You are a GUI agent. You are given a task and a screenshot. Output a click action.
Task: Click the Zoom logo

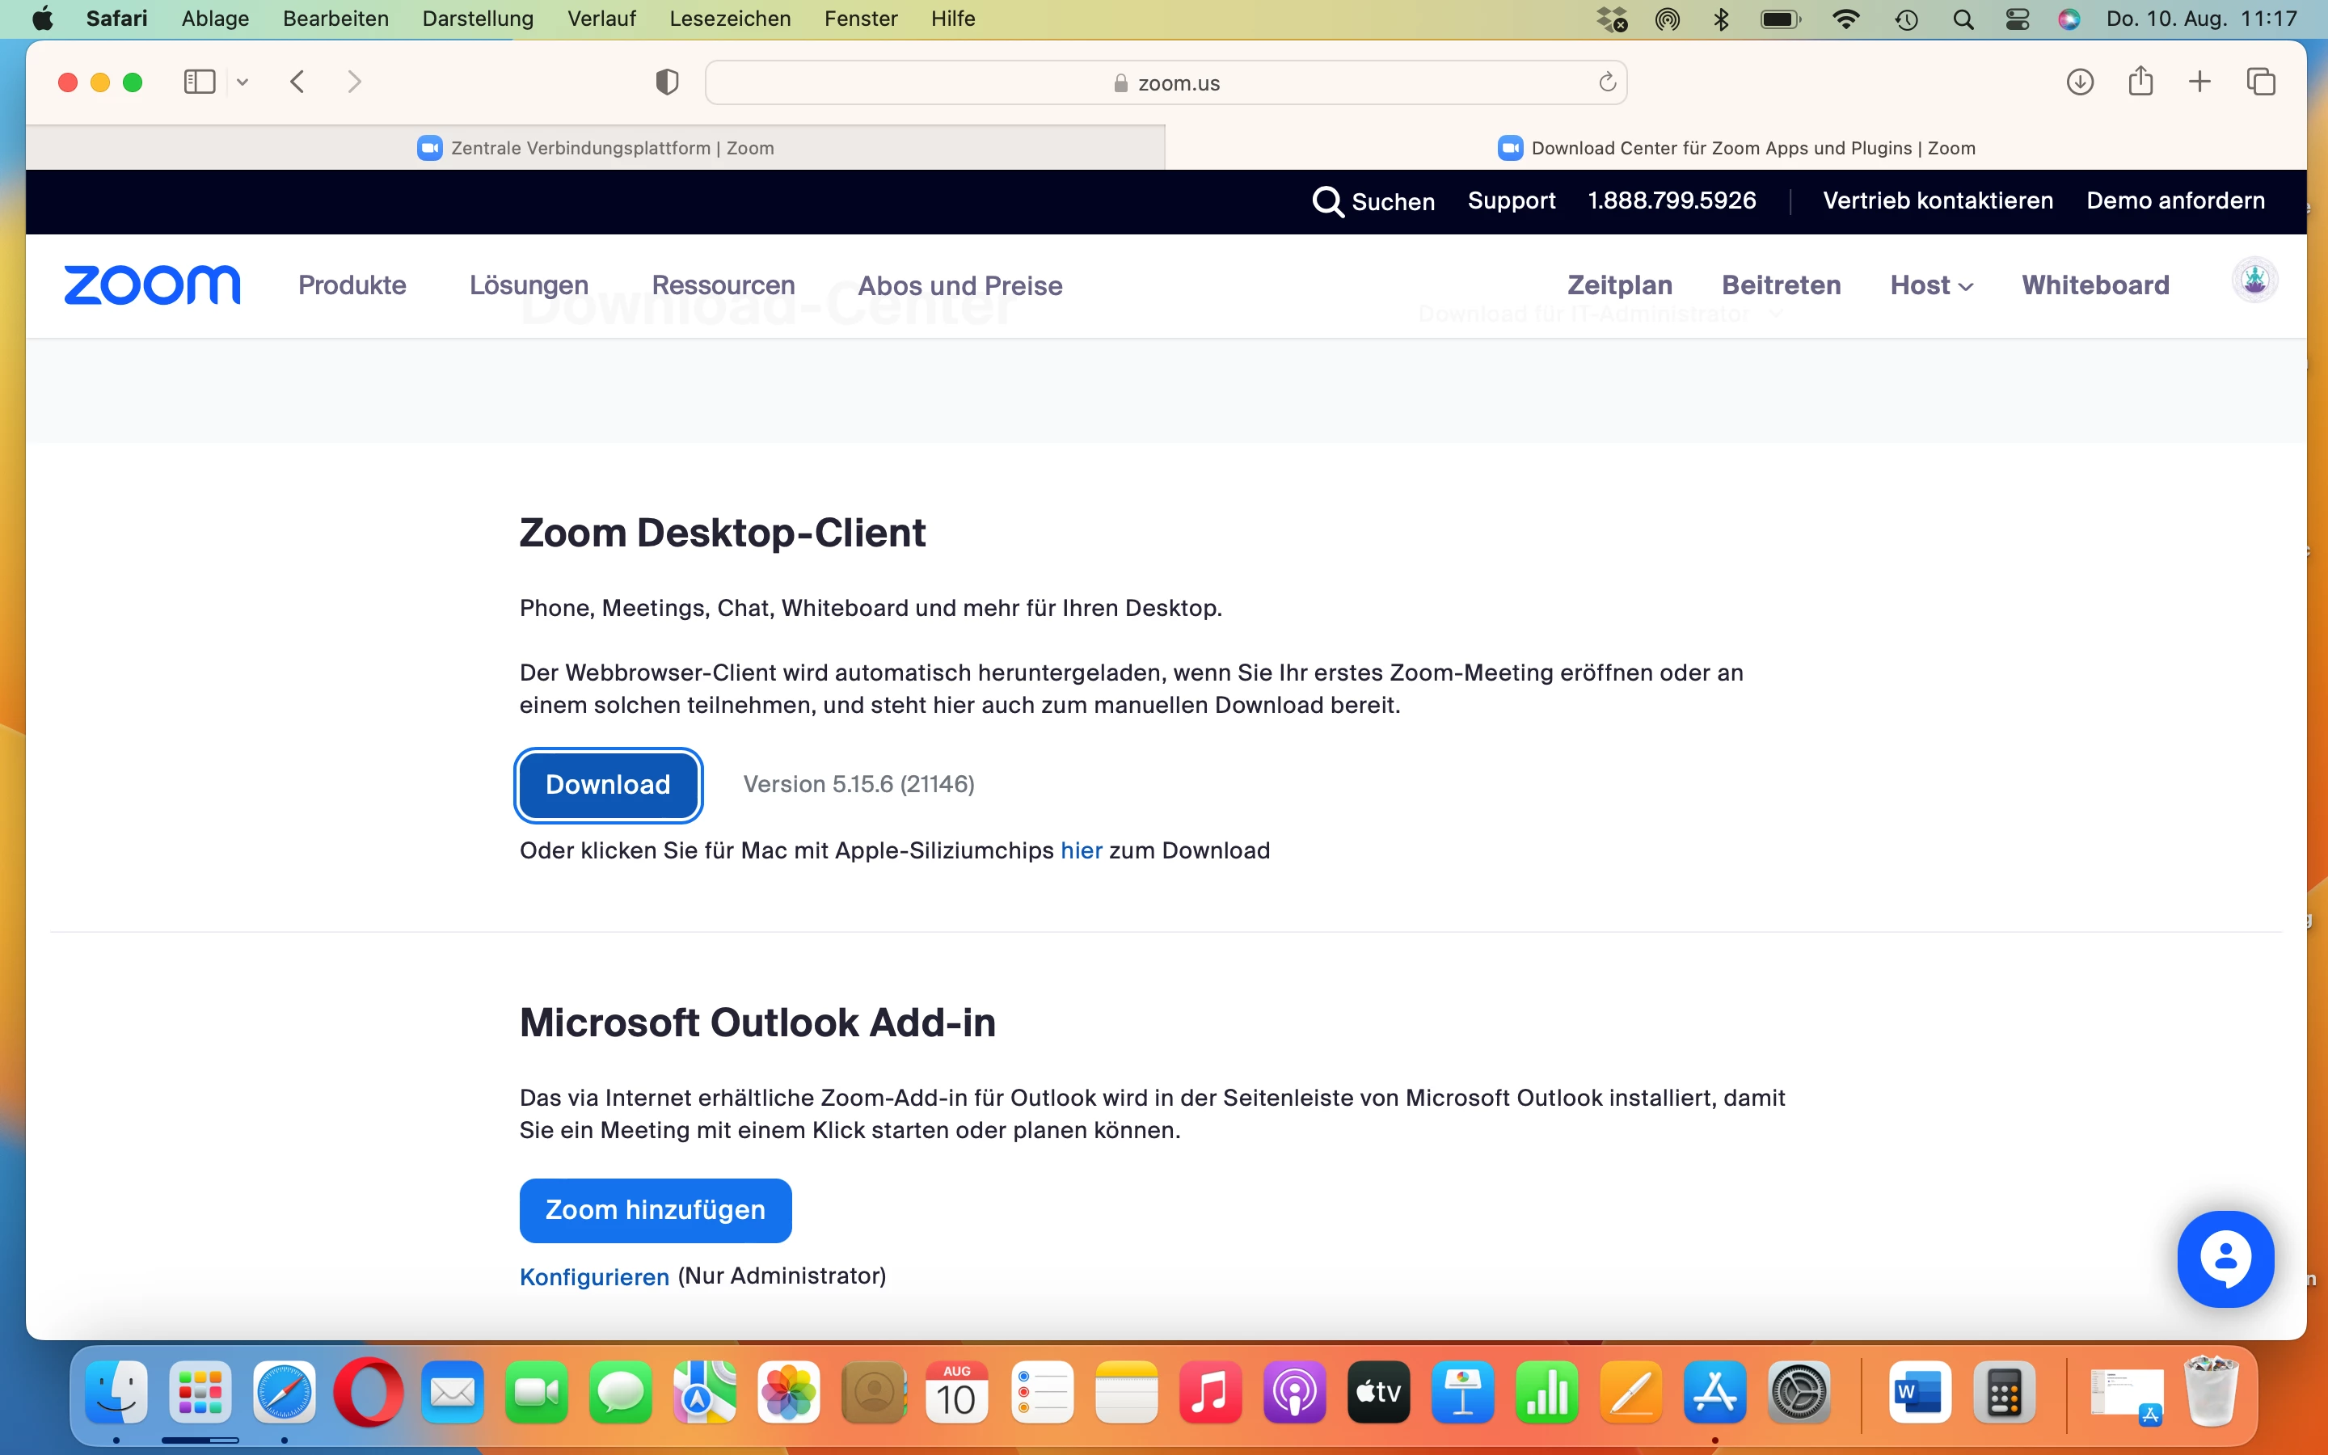tap(152, 285)
